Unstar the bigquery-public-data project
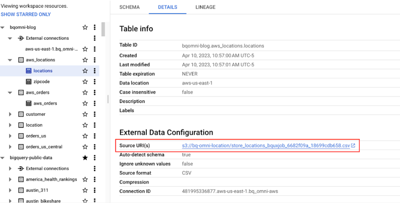Screen dimensions: 400x203 [85, 158]
